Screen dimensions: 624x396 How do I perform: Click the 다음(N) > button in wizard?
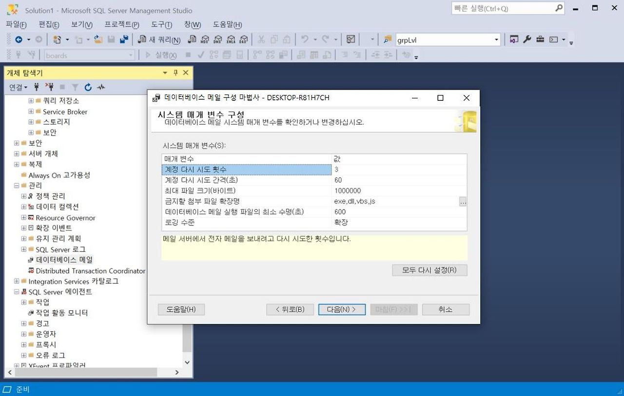click(342, 309)
